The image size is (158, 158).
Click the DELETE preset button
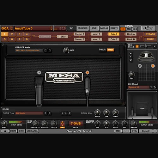pyautogui.click(x=114, y=28)
